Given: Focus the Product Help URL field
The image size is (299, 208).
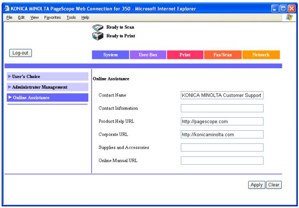Looking at the screenshot, I should point(222,121).
